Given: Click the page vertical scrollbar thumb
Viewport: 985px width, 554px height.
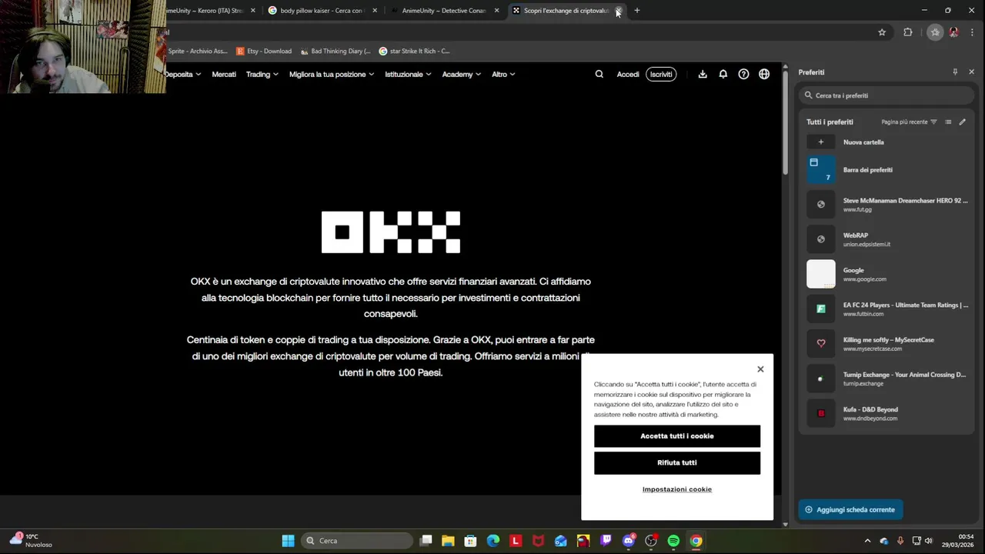Looking at the screenshot, I should [785, 122].
